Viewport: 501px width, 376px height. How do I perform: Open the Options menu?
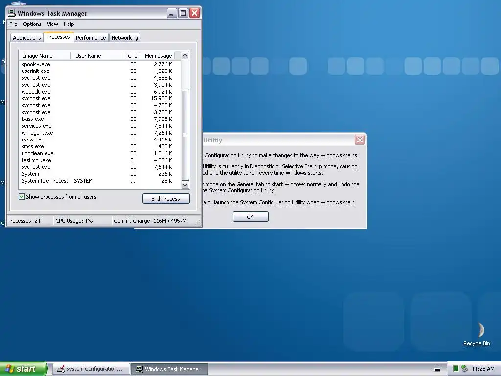point(32,24)
